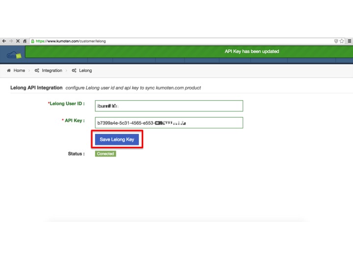Click the browser forward arrow
The width and height of the screenshot is (353, 265).
click(x=11, y=41)
